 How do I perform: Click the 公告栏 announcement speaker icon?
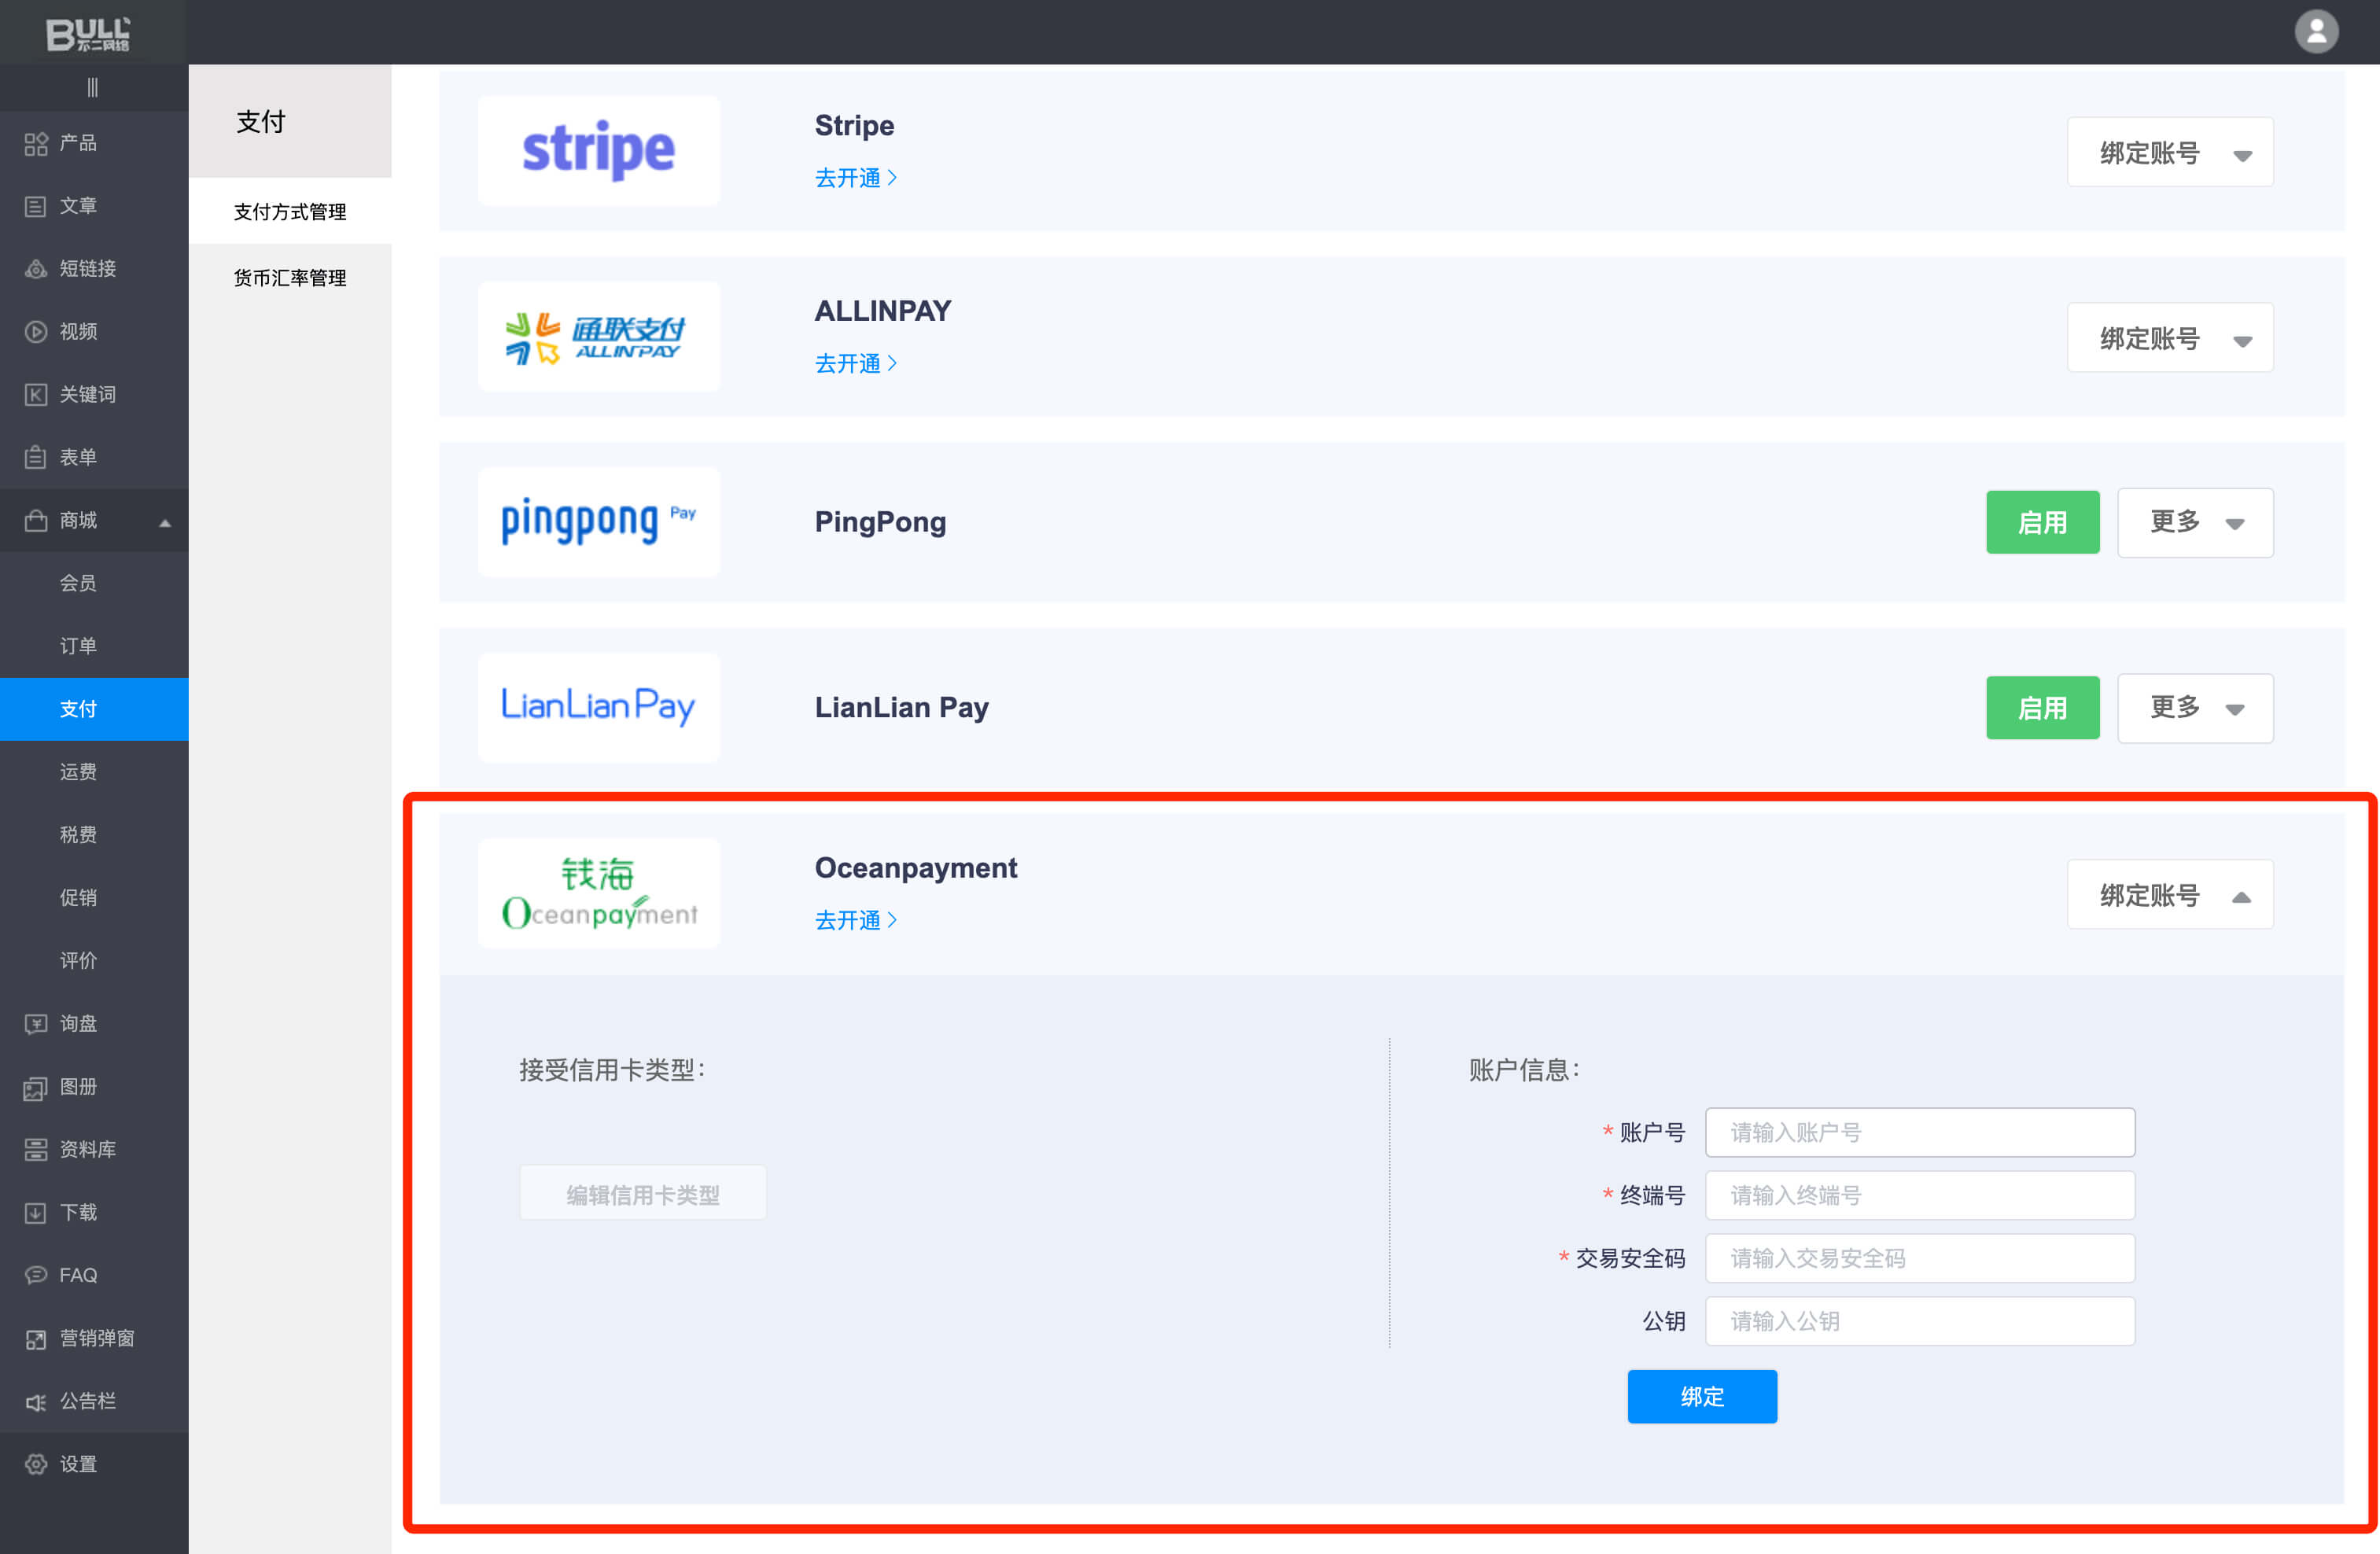pos(36,1402)
